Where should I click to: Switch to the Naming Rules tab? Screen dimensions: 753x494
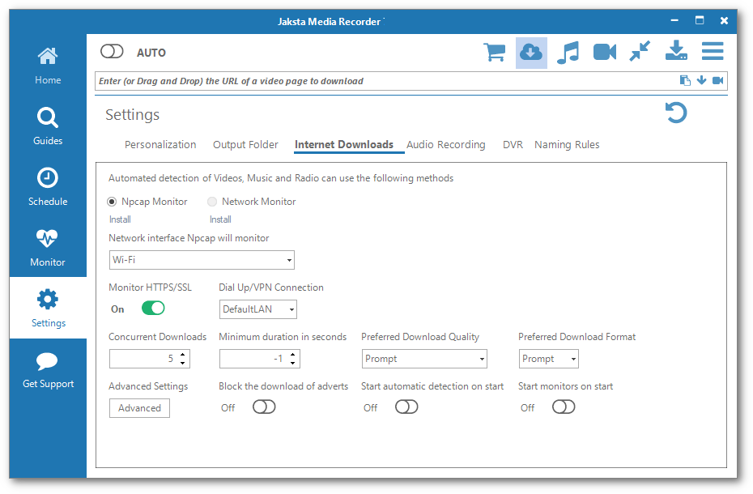click(567, 145)
